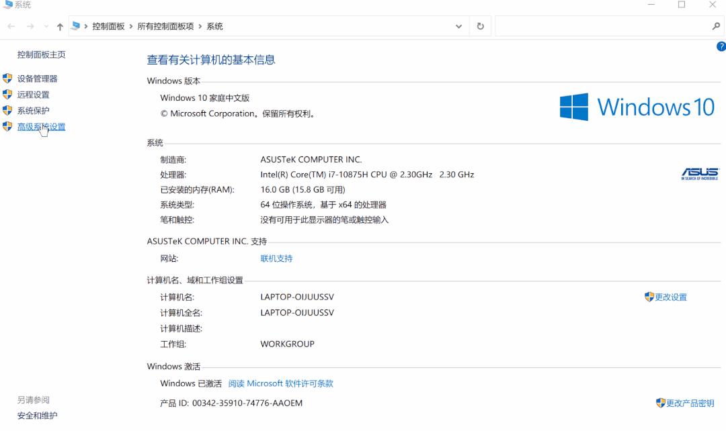
Task: Expand recent pages chevron next to navigation arrows
Action: point(44,26)
